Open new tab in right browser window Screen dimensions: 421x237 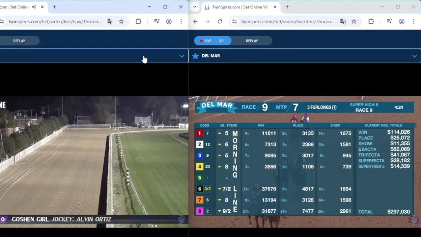tap(287, 7)
